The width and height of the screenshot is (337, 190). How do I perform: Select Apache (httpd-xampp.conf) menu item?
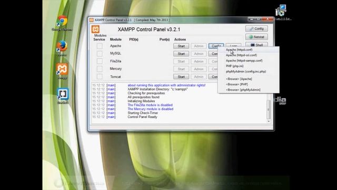coord(249,61)
